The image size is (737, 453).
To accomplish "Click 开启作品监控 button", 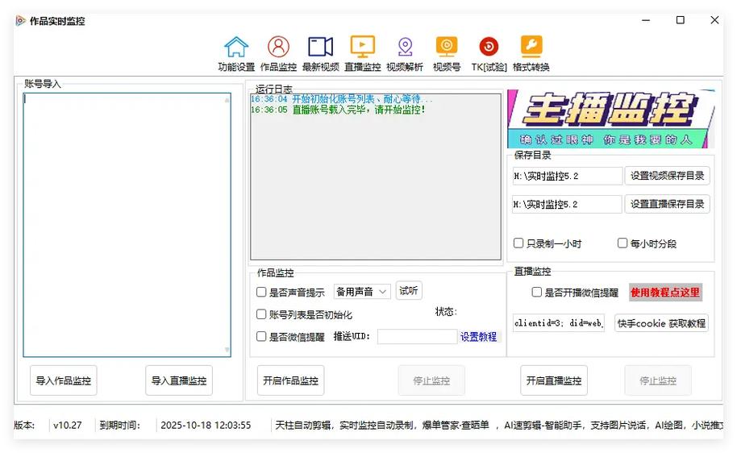I will [x=290, y=380].
